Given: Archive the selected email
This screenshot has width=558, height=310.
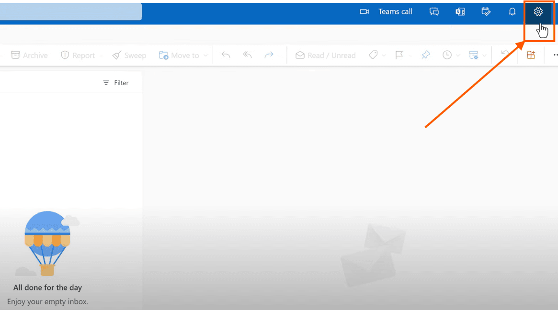Looking at the screenshot, I should click(29, 55).
